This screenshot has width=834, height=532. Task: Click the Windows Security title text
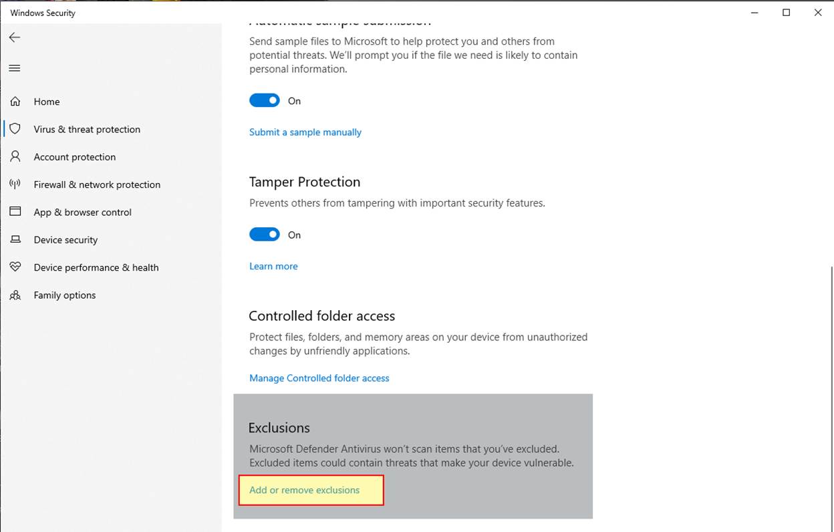point(43,13)
